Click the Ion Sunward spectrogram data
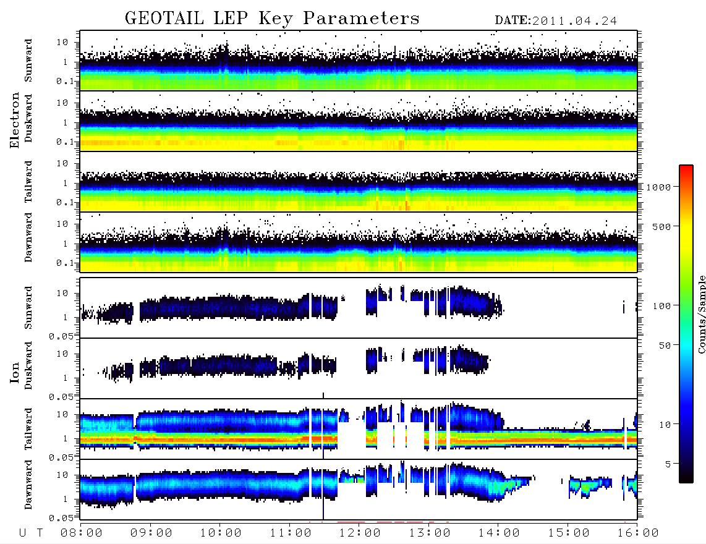This screenshot has width=706, height=544. [x=359, y=308]
